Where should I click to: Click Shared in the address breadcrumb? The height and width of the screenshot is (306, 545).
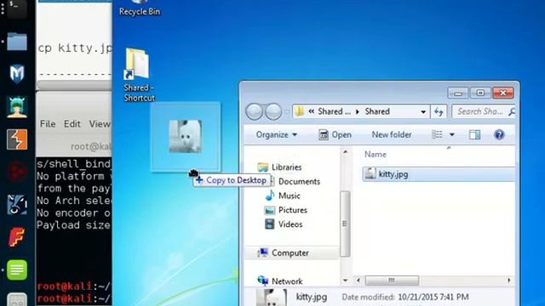click(377, 111)
